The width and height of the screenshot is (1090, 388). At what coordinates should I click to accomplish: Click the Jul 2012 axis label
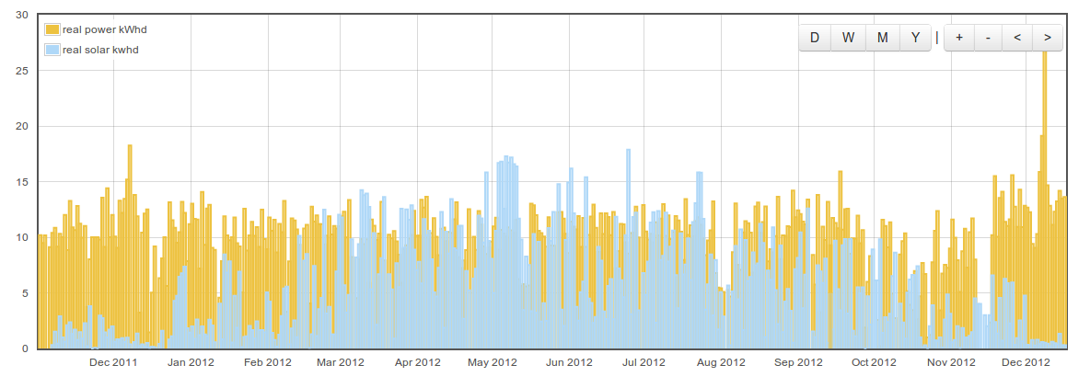[x=644, y=362]
